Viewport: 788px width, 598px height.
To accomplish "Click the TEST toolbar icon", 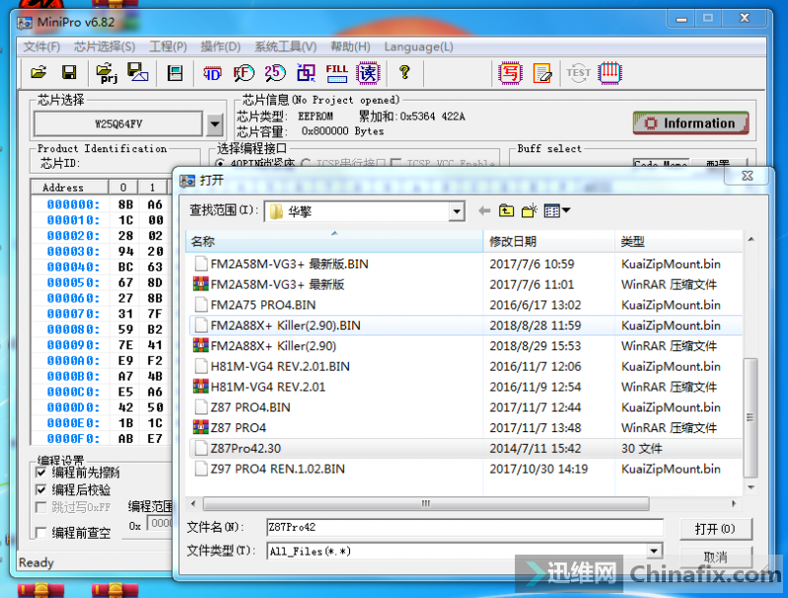I will 579,73.
